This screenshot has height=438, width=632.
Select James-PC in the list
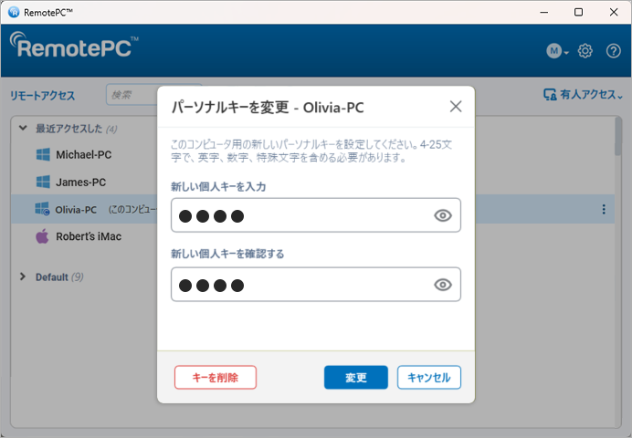pos(80,182)
